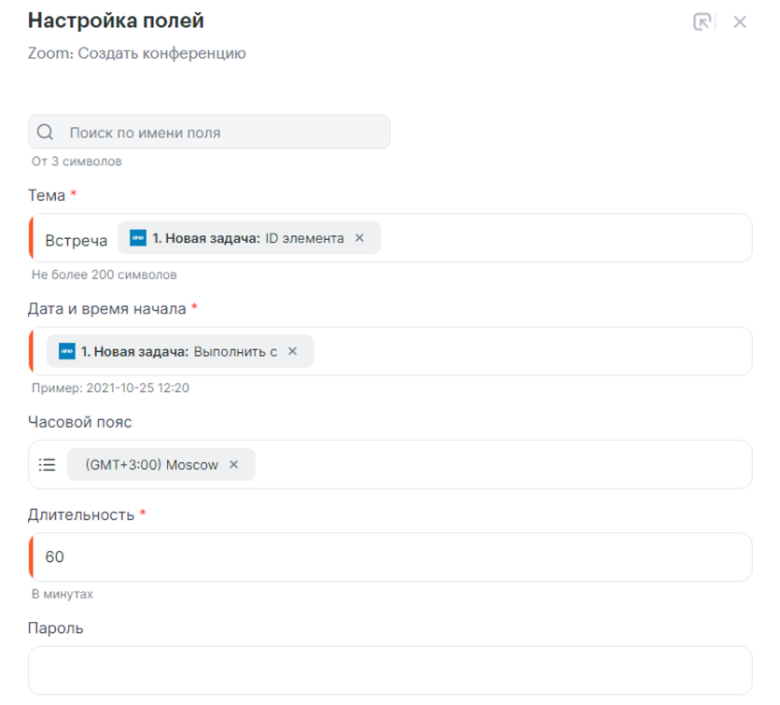Remove the ID элемента chip

[x=360, y=238]
